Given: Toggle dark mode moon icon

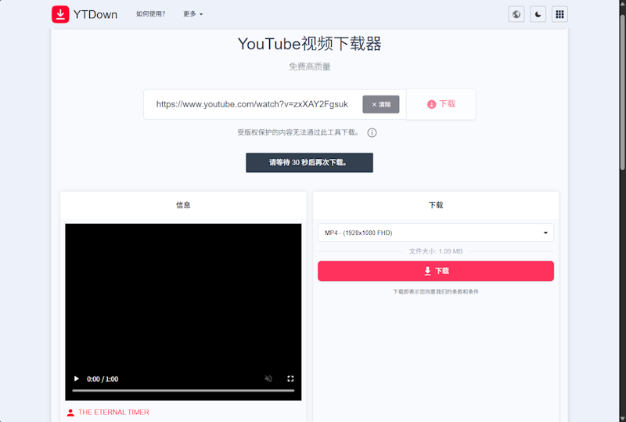Looking at the screenshot, I should tap(538, 14).
